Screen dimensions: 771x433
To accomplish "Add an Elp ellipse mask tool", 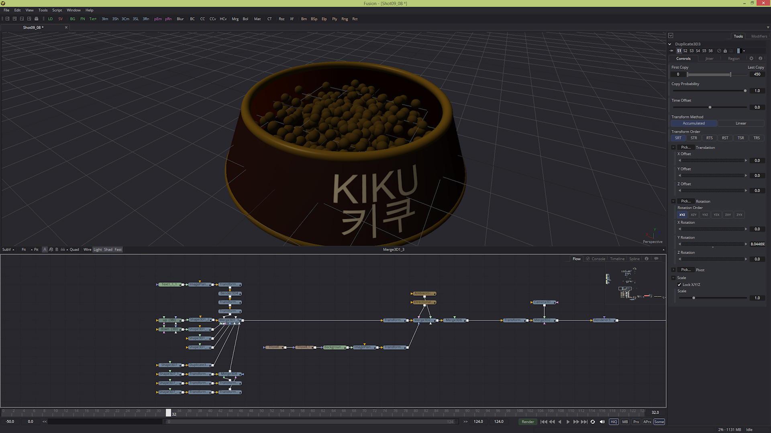I will pyautogui.click(x=324, y=19).
